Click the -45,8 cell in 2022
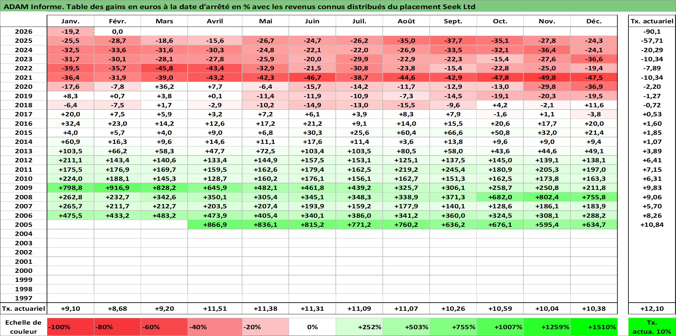This screenshot has height=336, width=676. [x=164, y=68]
